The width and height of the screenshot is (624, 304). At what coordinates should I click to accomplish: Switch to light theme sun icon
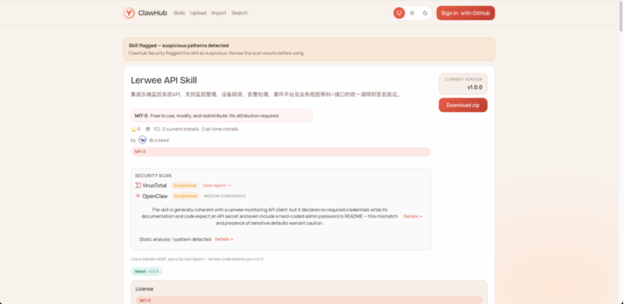(x=412, y=13)
